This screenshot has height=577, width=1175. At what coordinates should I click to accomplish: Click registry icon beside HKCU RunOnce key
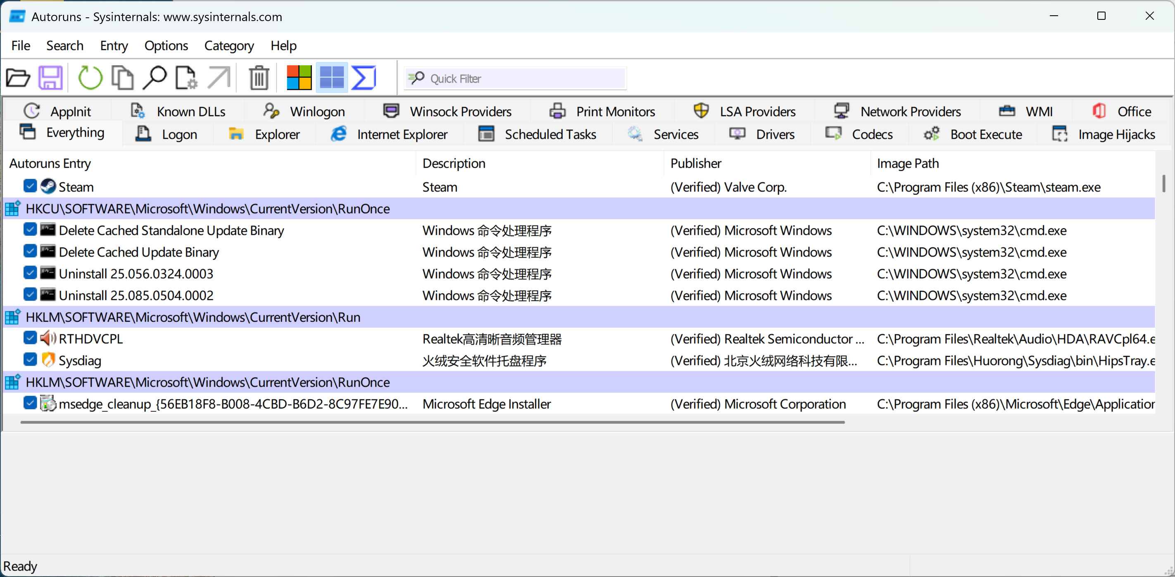coord(13,209)
